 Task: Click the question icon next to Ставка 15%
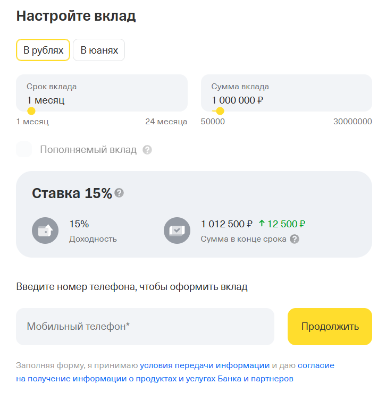click(119, 193)
